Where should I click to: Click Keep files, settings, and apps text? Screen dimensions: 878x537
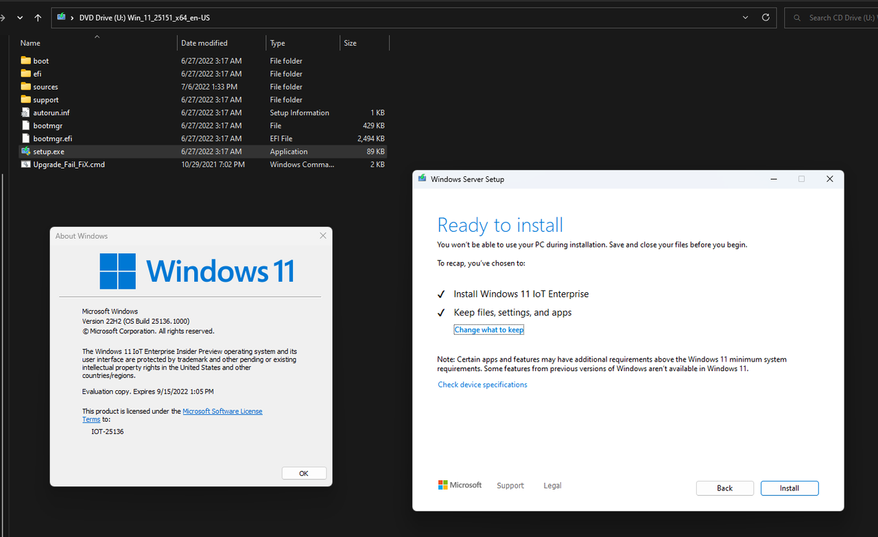click(512, 313)
